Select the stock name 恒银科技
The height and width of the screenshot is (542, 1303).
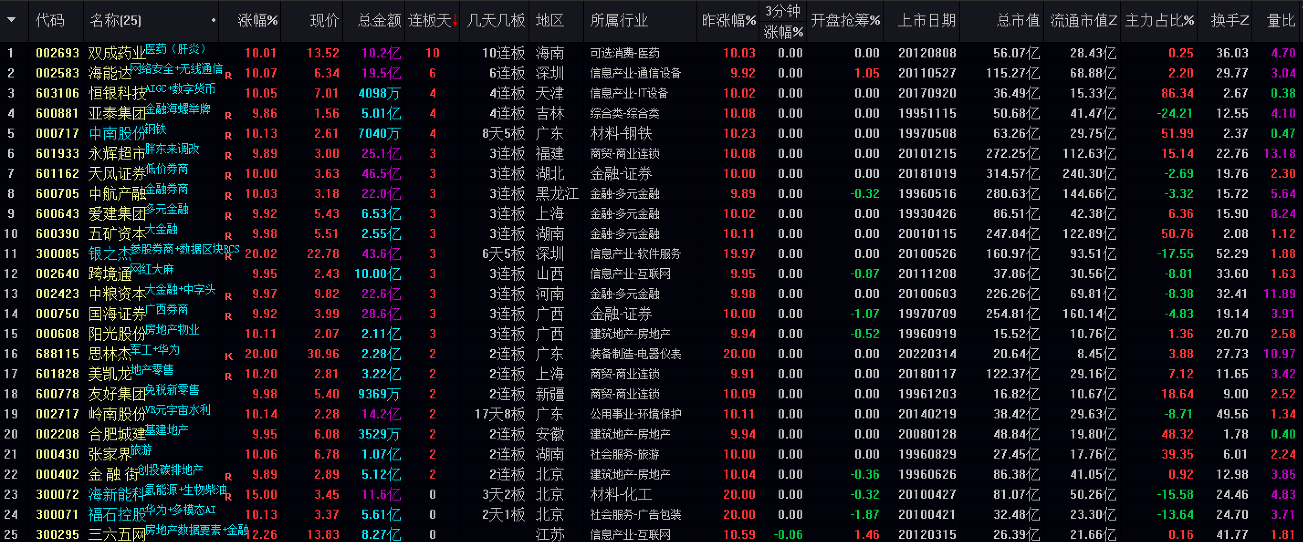pyautogui.click(x=117, y=93)
